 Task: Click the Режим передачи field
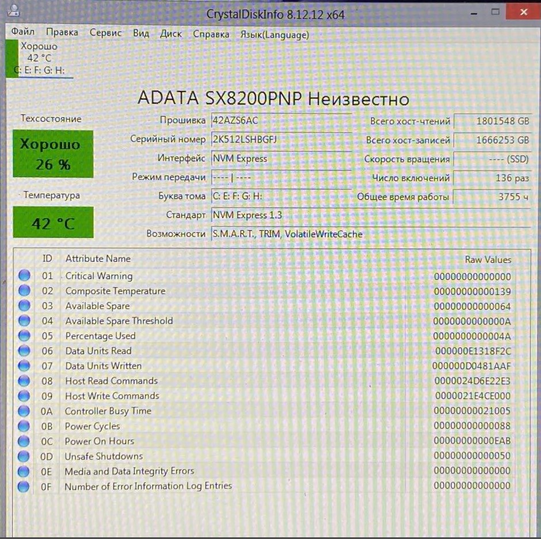pos(281,177)
